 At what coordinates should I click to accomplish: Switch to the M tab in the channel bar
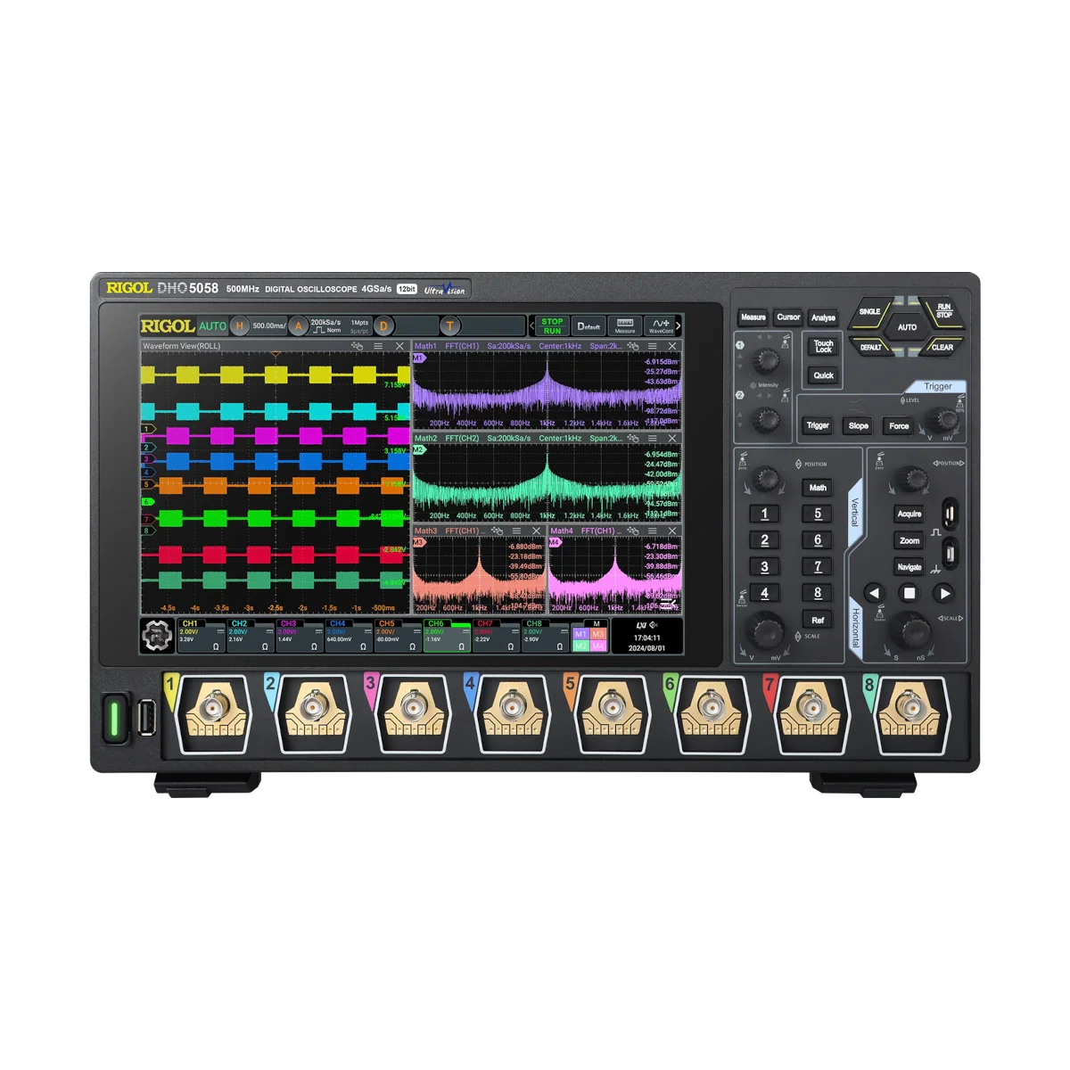pos(596,623)
